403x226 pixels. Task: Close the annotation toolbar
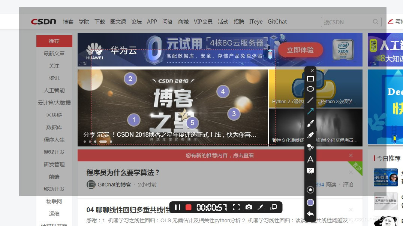[312, 71]
